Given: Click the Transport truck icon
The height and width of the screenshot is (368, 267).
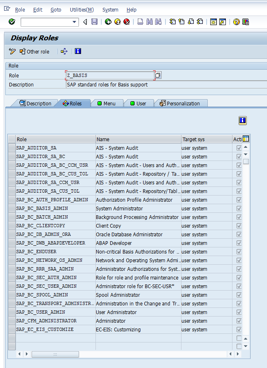Looking at the screenshot, I should pos(64,51).
